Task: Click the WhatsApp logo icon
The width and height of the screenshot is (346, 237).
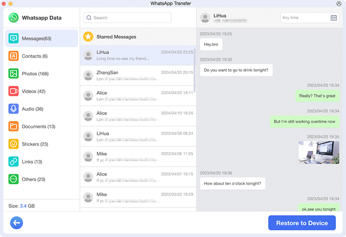Action: coord(13,18)
